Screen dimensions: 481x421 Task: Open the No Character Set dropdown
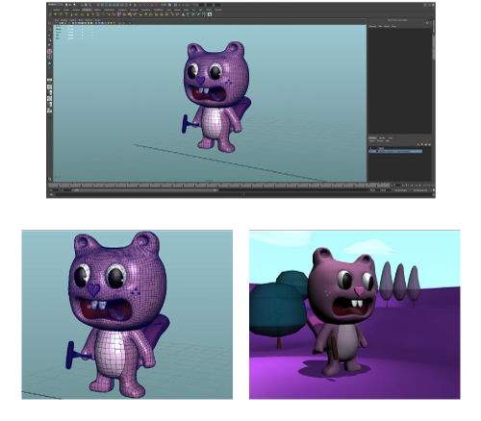(x=420, y=190)
